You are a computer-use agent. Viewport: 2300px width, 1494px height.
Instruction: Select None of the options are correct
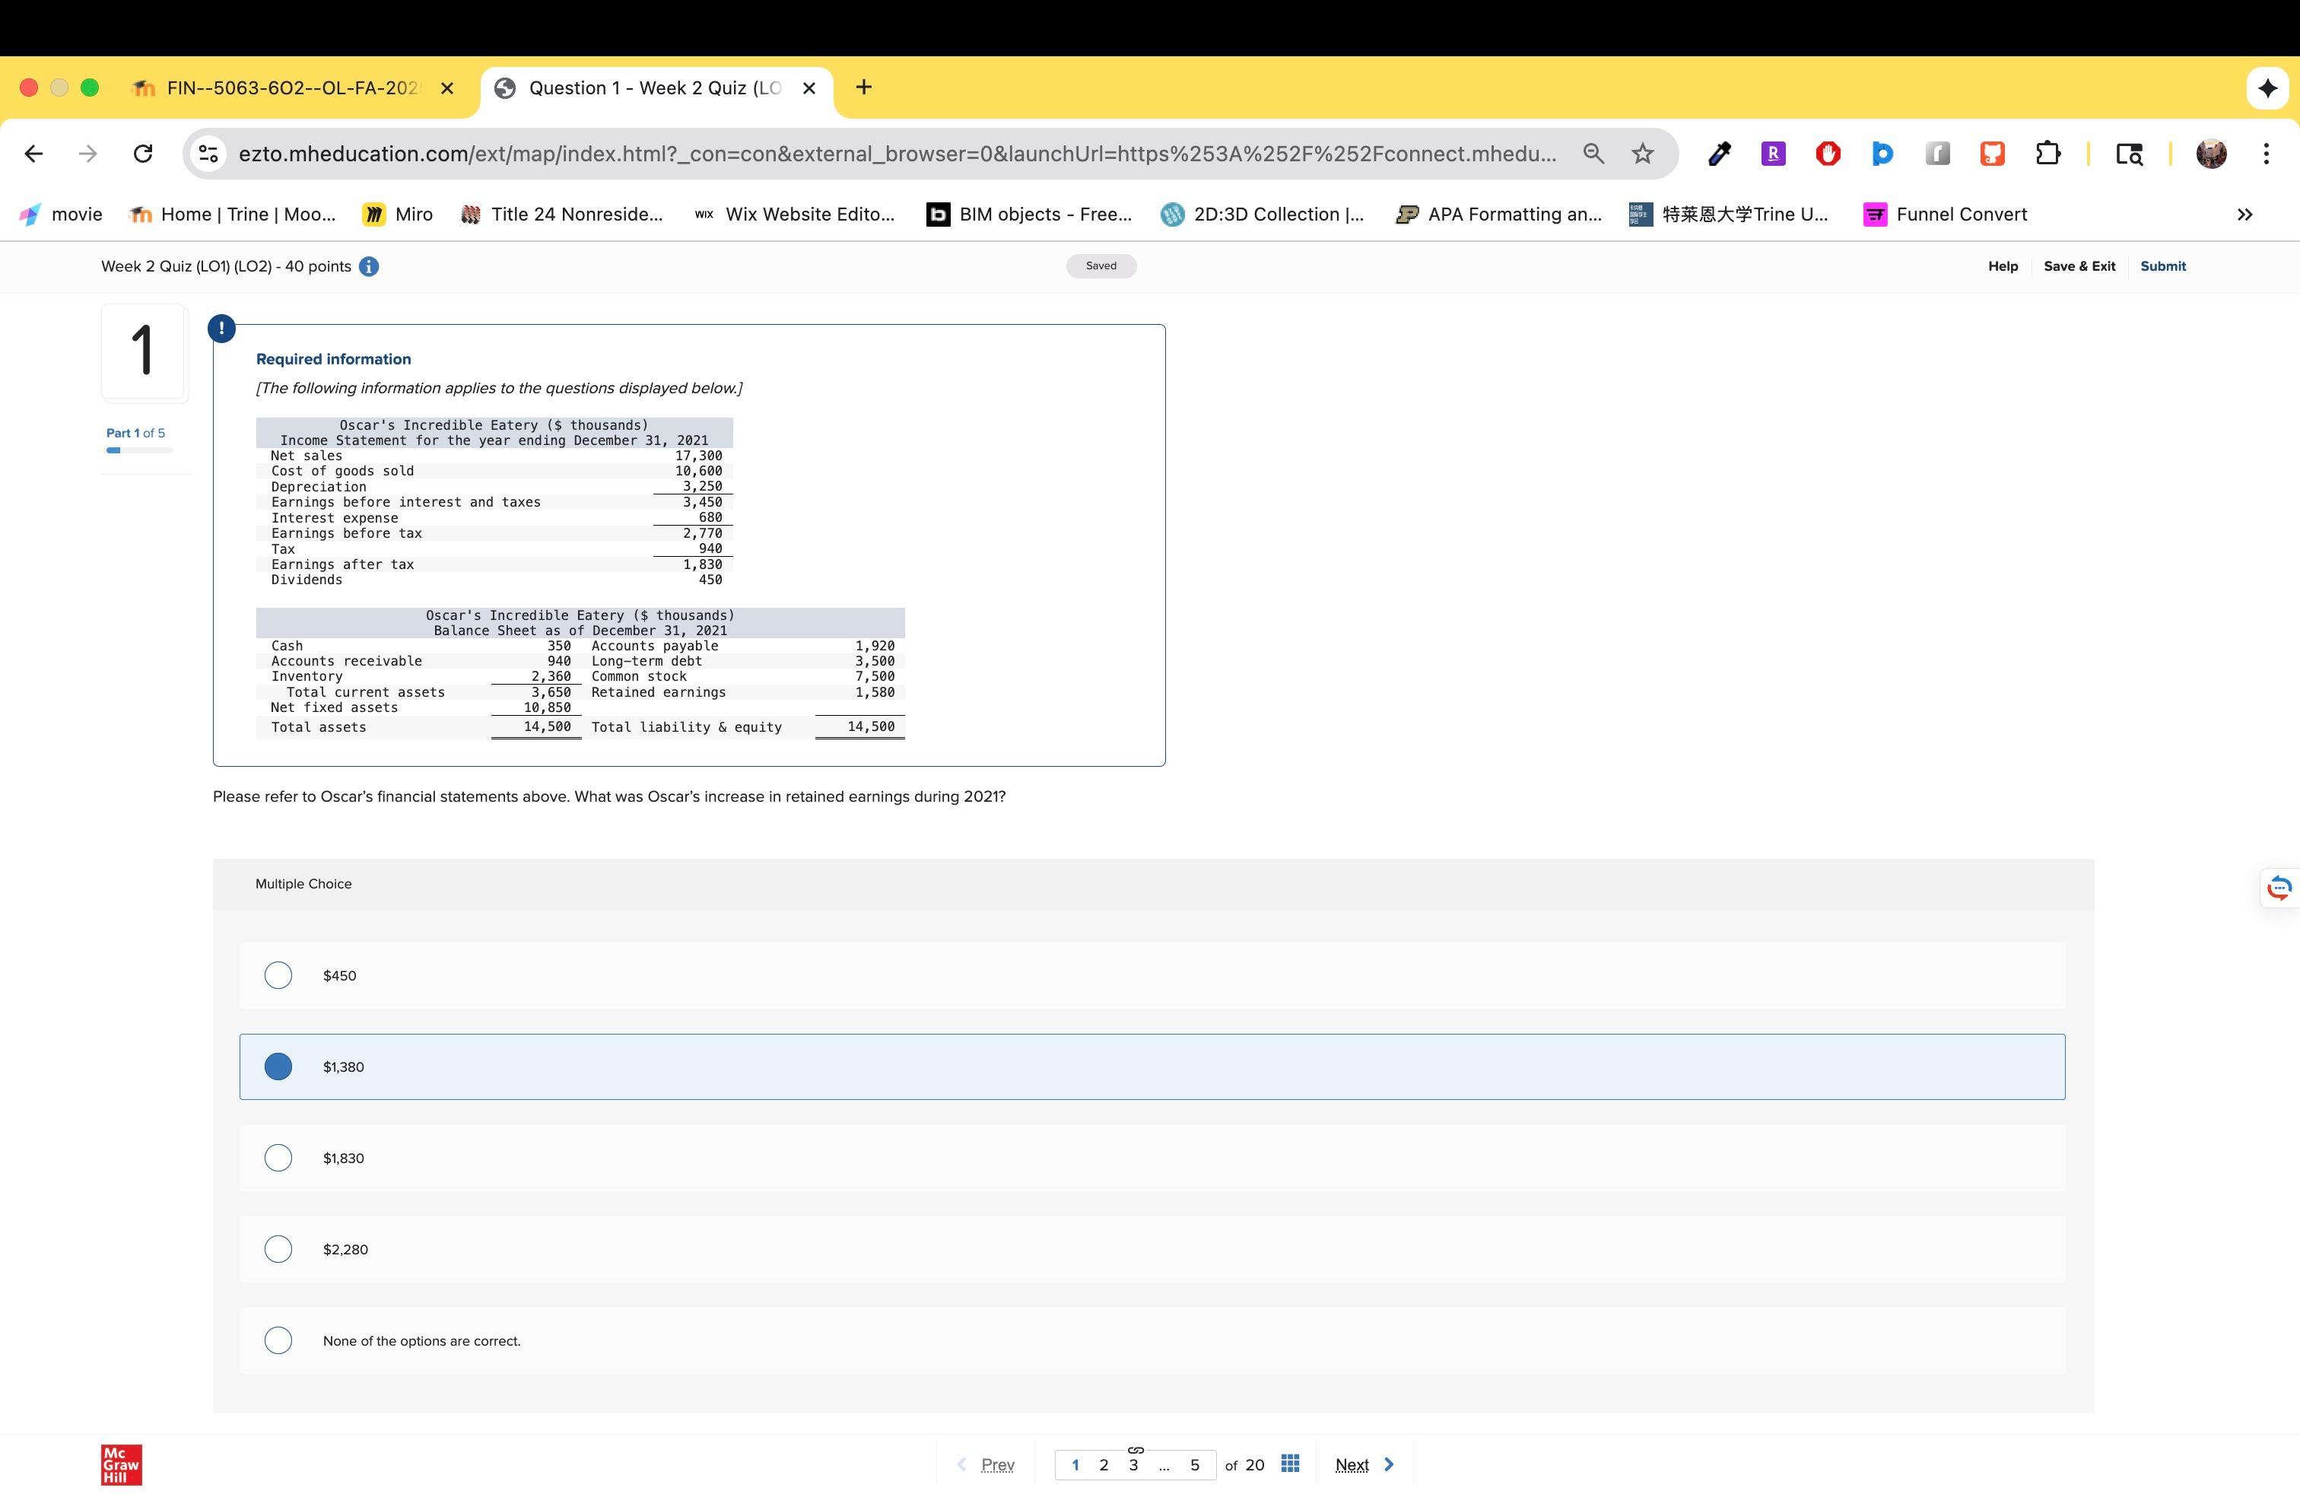[1152, 1340]
